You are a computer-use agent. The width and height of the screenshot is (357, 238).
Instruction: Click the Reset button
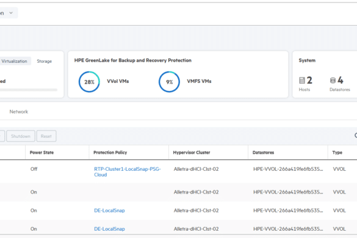(46, 136)
